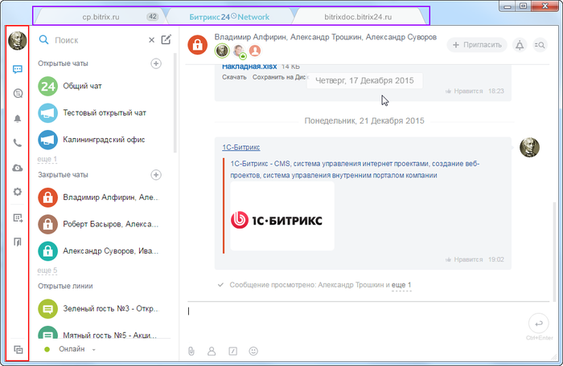The height and width of the screenshot is (366, 563).
Task: Click your profile avatar in the sidebar
Action: 17,40
